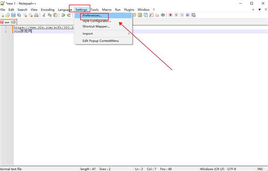Cut selection with the scissors icon

point(44,15)
